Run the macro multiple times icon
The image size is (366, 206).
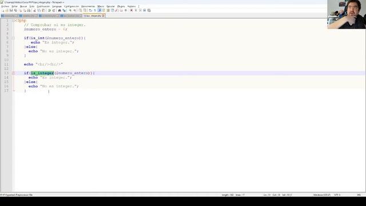click(x=145, y=10)
